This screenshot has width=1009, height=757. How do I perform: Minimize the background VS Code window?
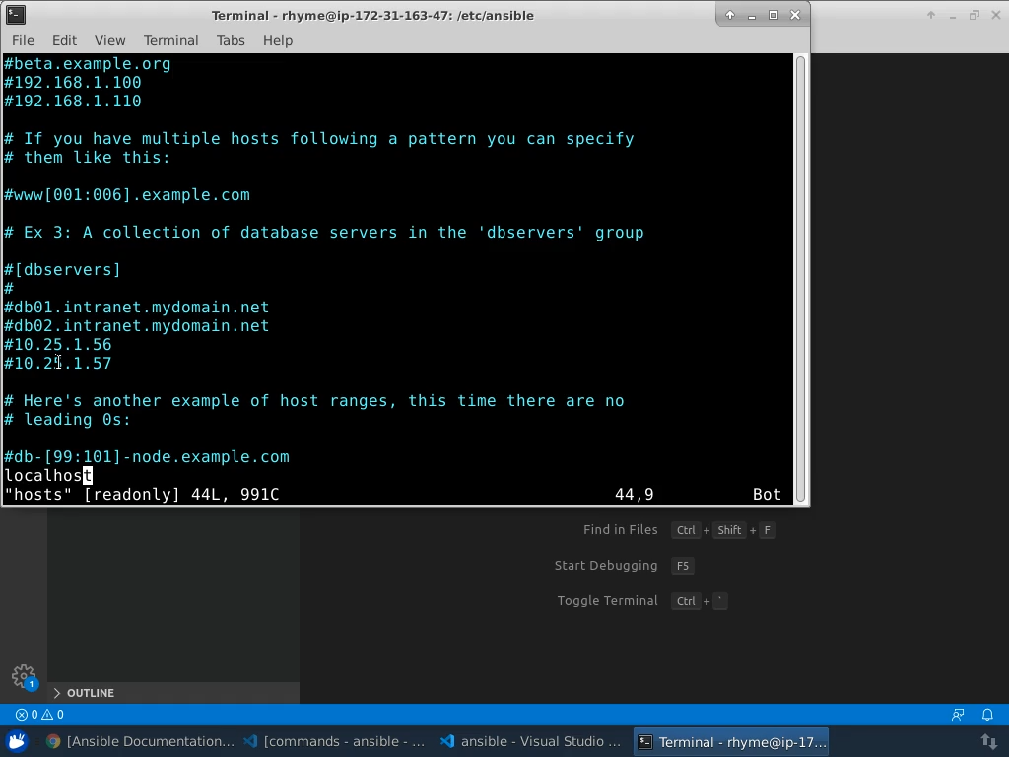point(953,15)
